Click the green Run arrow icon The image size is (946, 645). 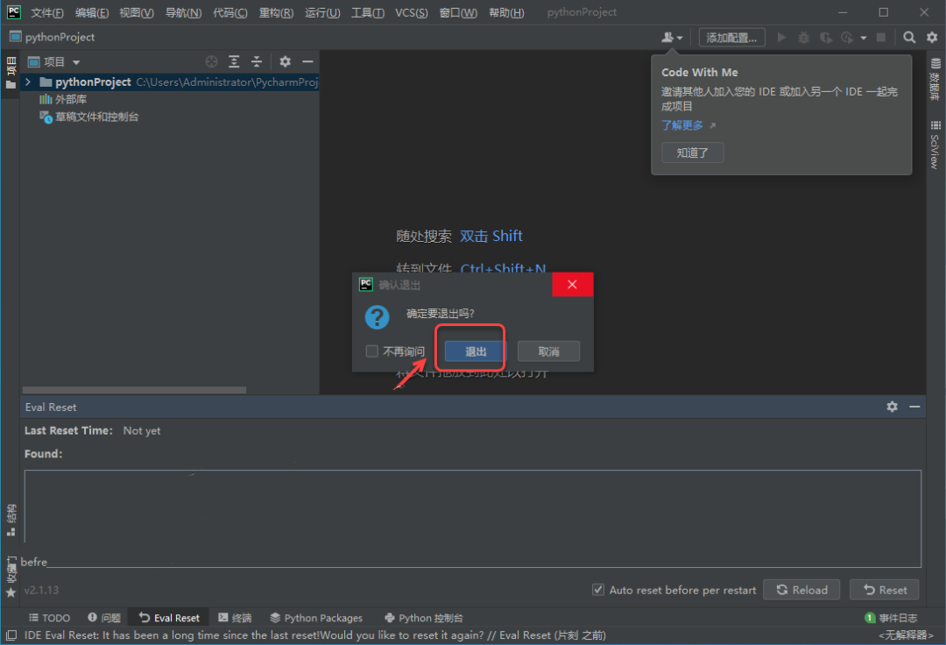(x=781, y=38)
